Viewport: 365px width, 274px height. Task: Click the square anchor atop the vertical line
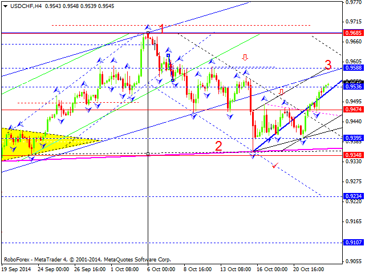pyautogui.click(x=148, y=33)
